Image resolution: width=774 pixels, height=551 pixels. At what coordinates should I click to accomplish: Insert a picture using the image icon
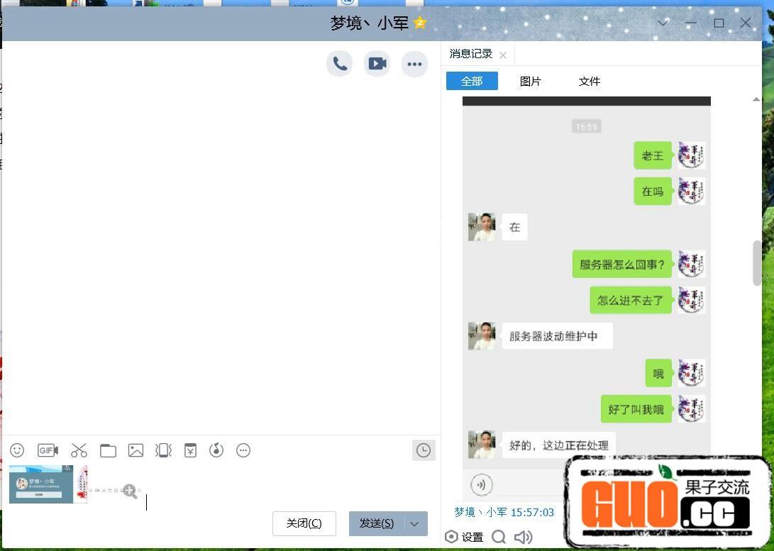click(136, 450)
